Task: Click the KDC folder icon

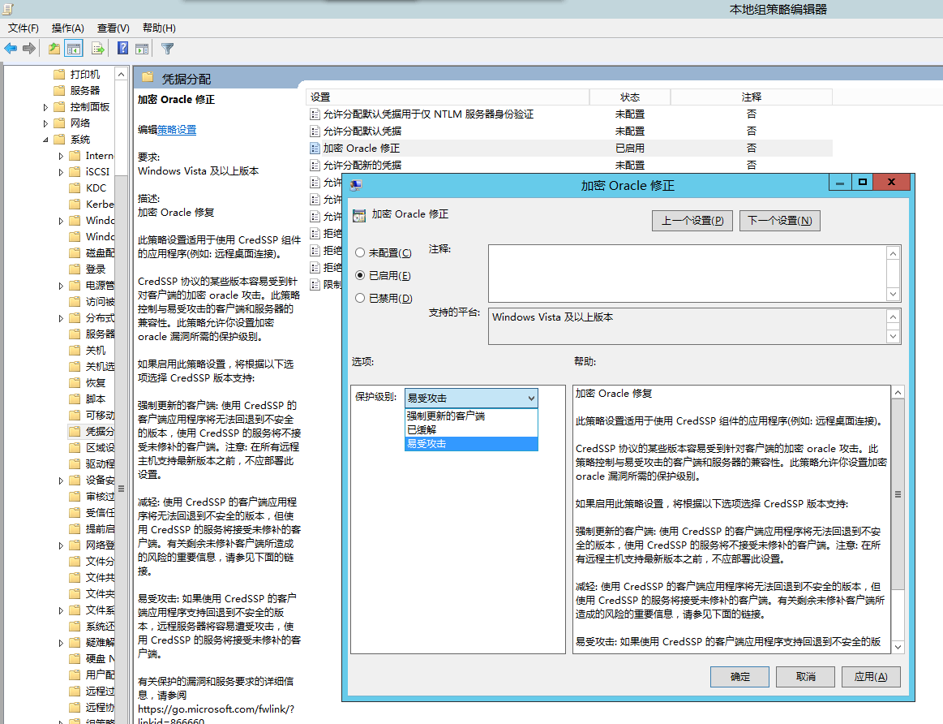Action: pos(75,187)
